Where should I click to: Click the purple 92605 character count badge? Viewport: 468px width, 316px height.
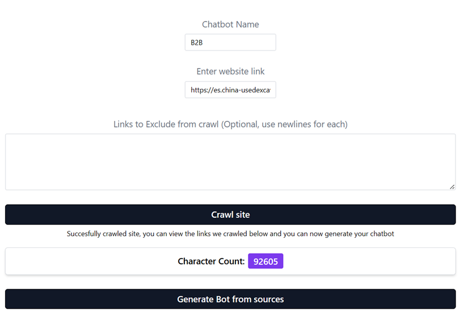coord(265,261)
